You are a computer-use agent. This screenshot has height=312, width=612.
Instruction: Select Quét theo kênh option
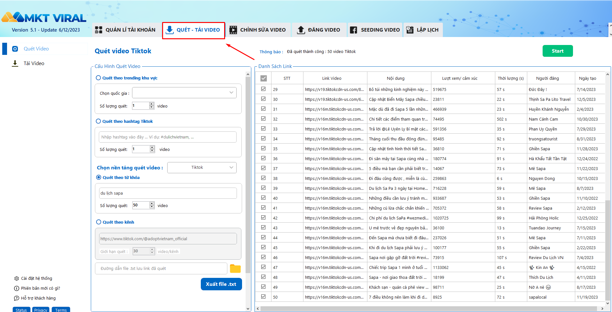98,222
